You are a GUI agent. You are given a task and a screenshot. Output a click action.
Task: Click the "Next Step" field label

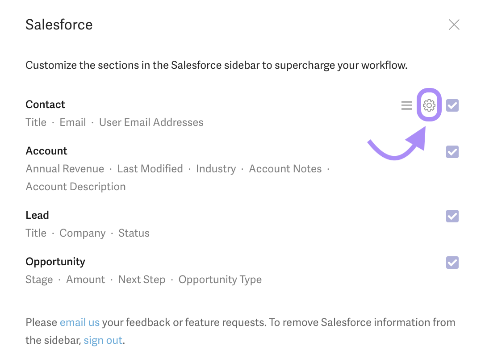pos(142,280)
